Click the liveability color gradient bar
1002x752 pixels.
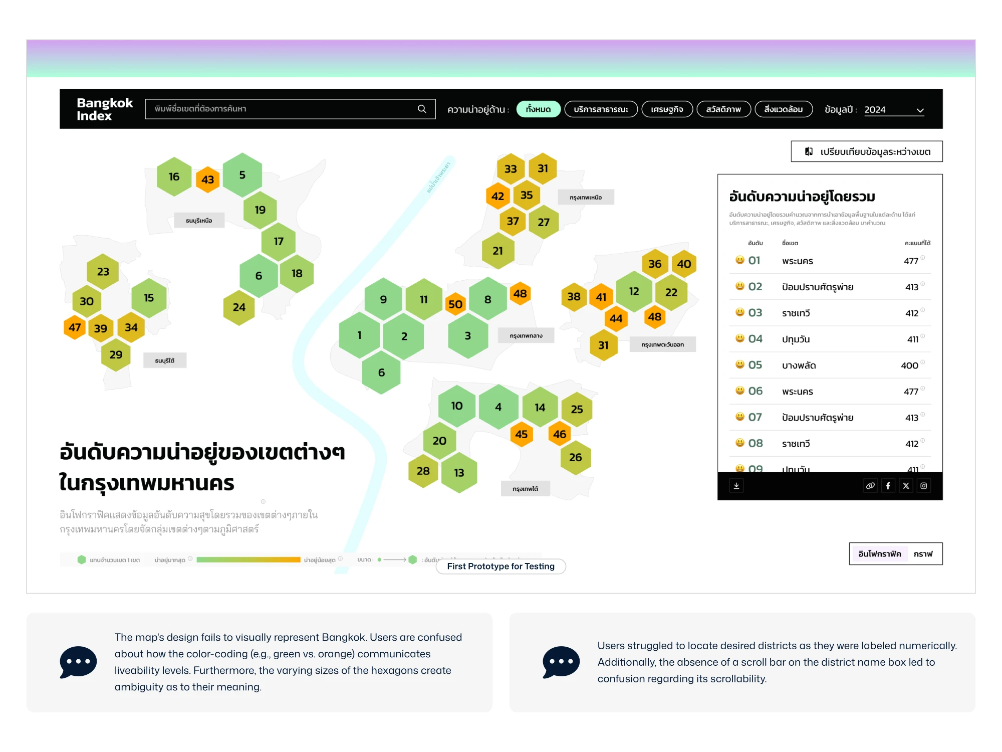click(x=248, y=559)
